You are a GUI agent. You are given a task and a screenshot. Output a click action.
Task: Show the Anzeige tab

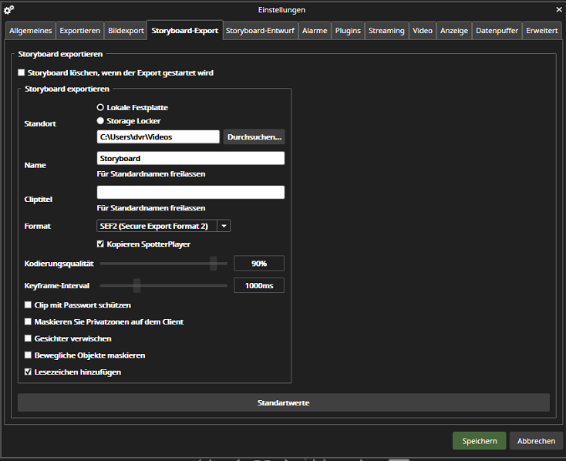click(454, 31)
